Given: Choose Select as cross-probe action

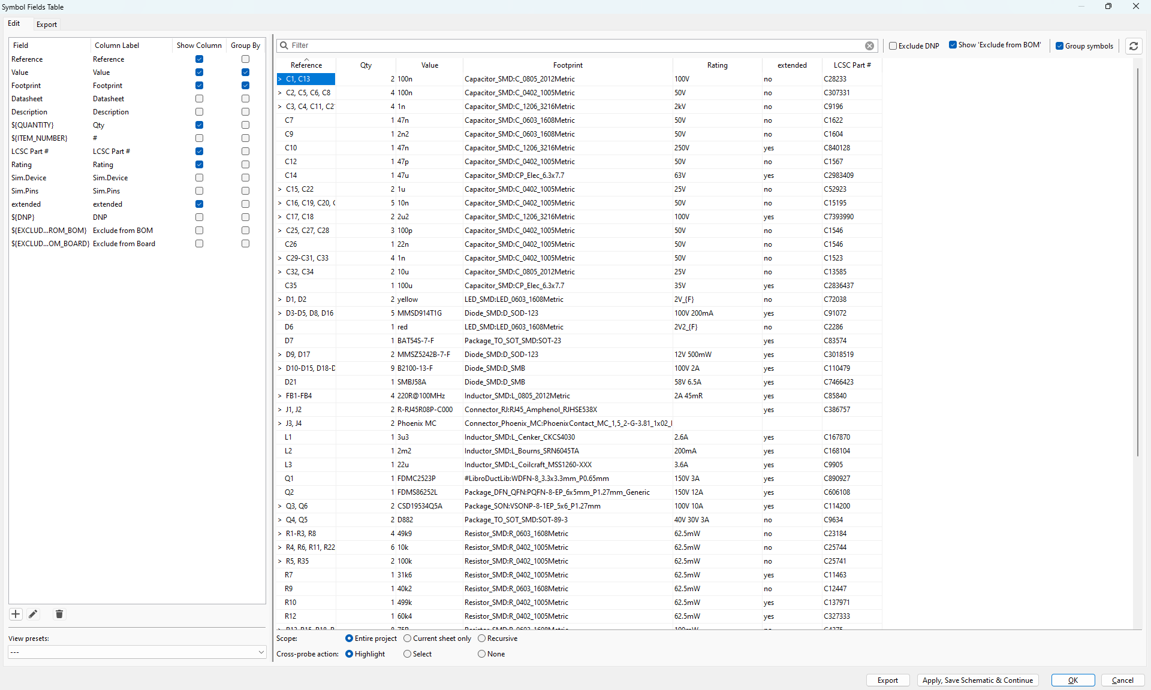Looking at the screenshot, I should pos(407,654).
